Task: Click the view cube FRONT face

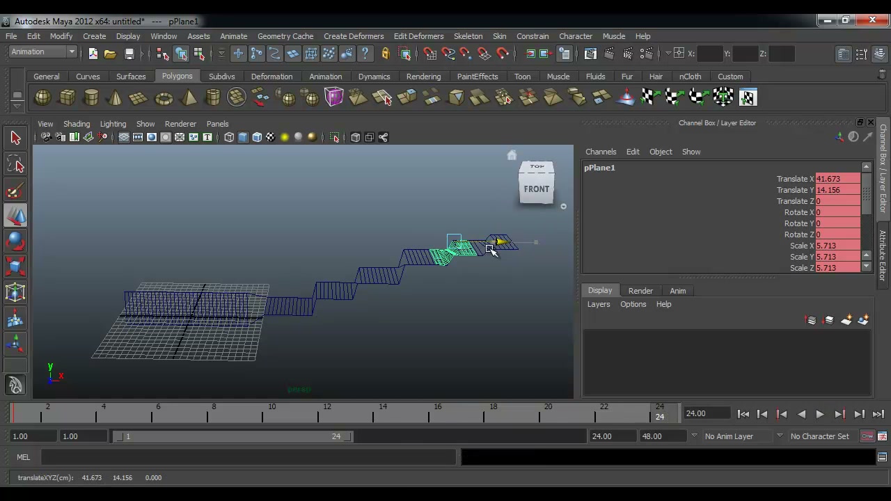Action: click(x=536, y=189)
